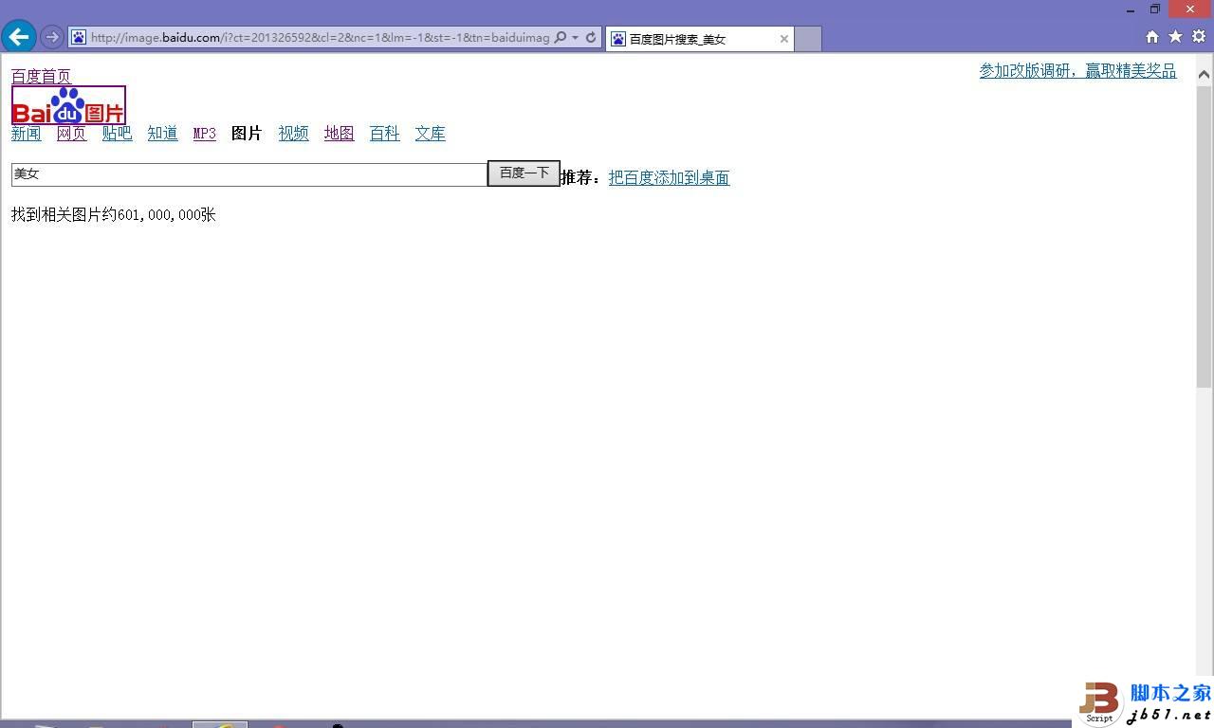The image size is (1214, 728).
Task: Select the 视频 search category
Action: point(293,133)
